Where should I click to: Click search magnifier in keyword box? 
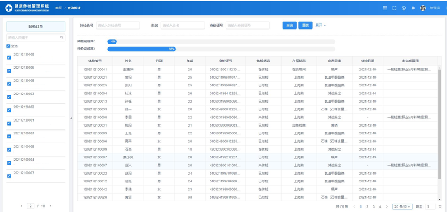61,37
